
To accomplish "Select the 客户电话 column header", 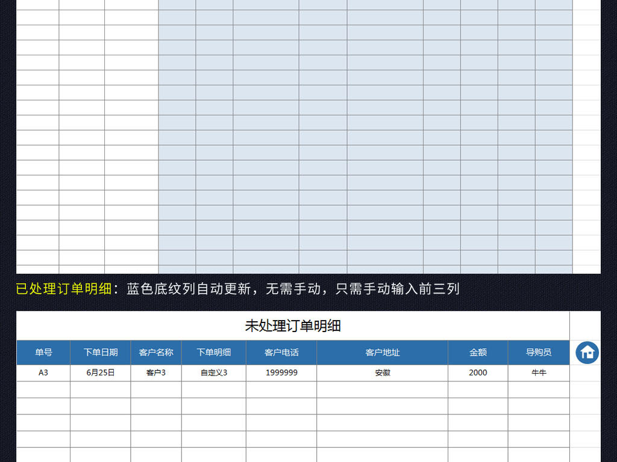I will coord(281,353).
